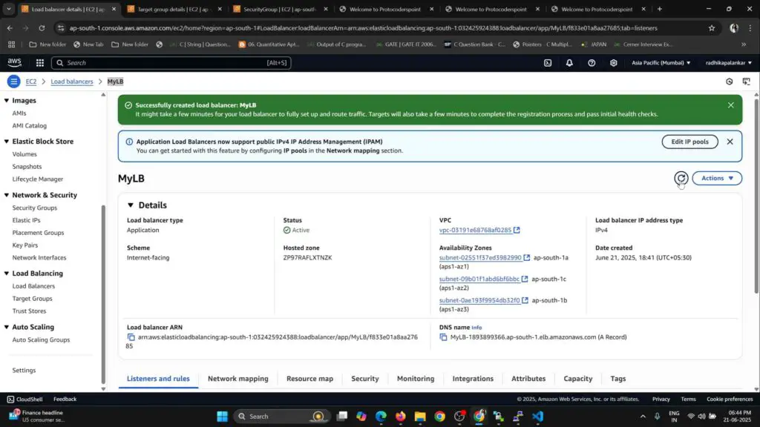Open the Integrations tab

(473, 379)
